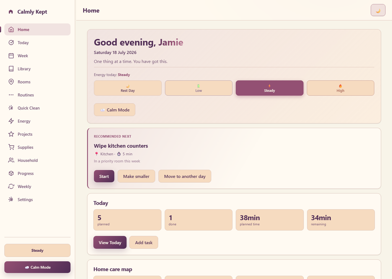This screenshot has width=392, height=279.
Task: Click the Wipe kitchen counters title
Action: [121, 146]
